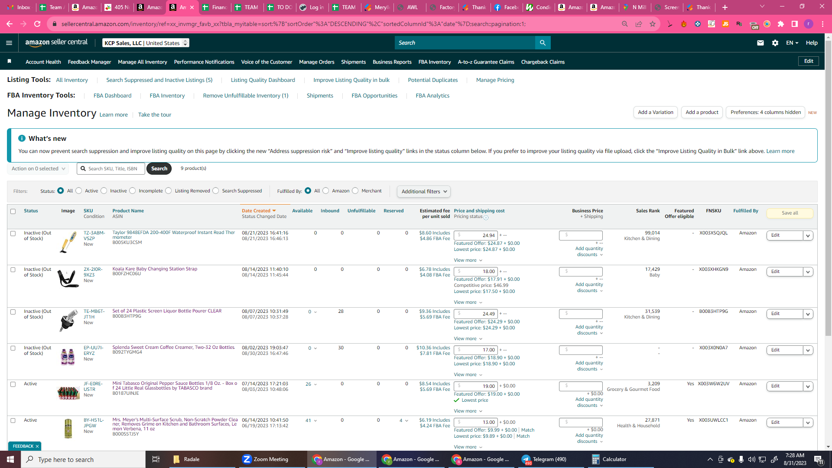Click the Save all button

click(x=790, y=213)
